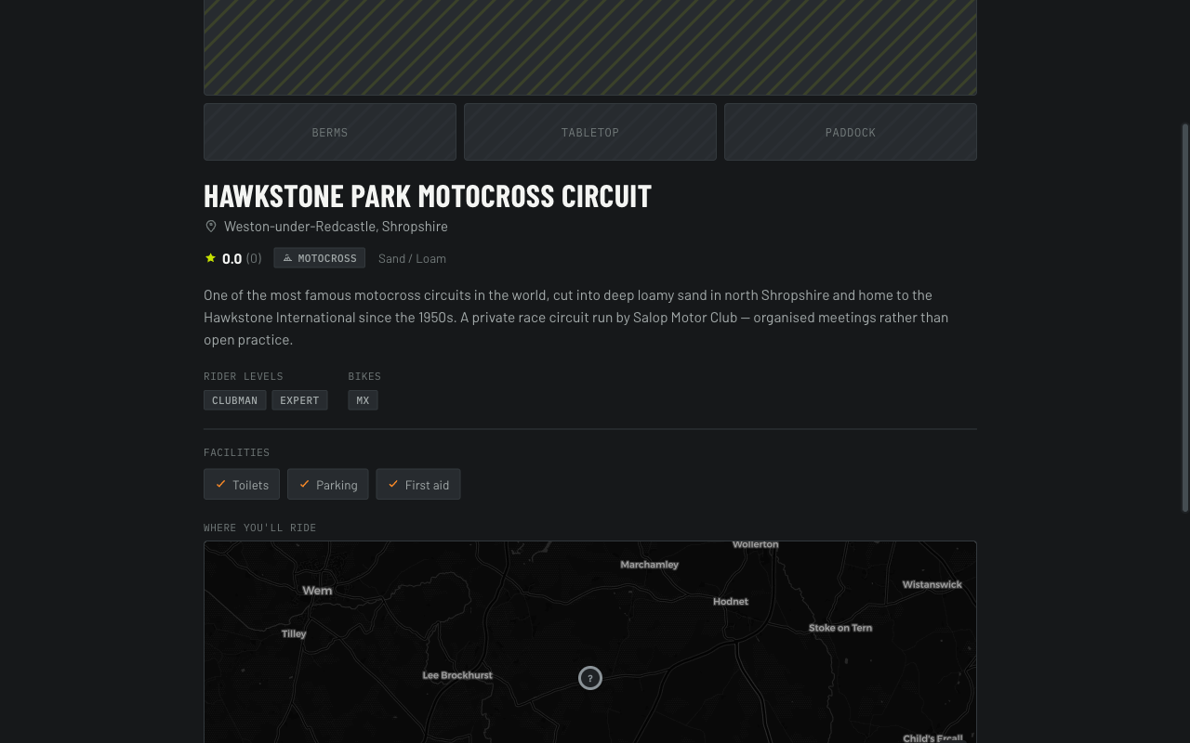Open the TABLETOP photo thumbnail
1190x743 pixels.
(590, 132)
